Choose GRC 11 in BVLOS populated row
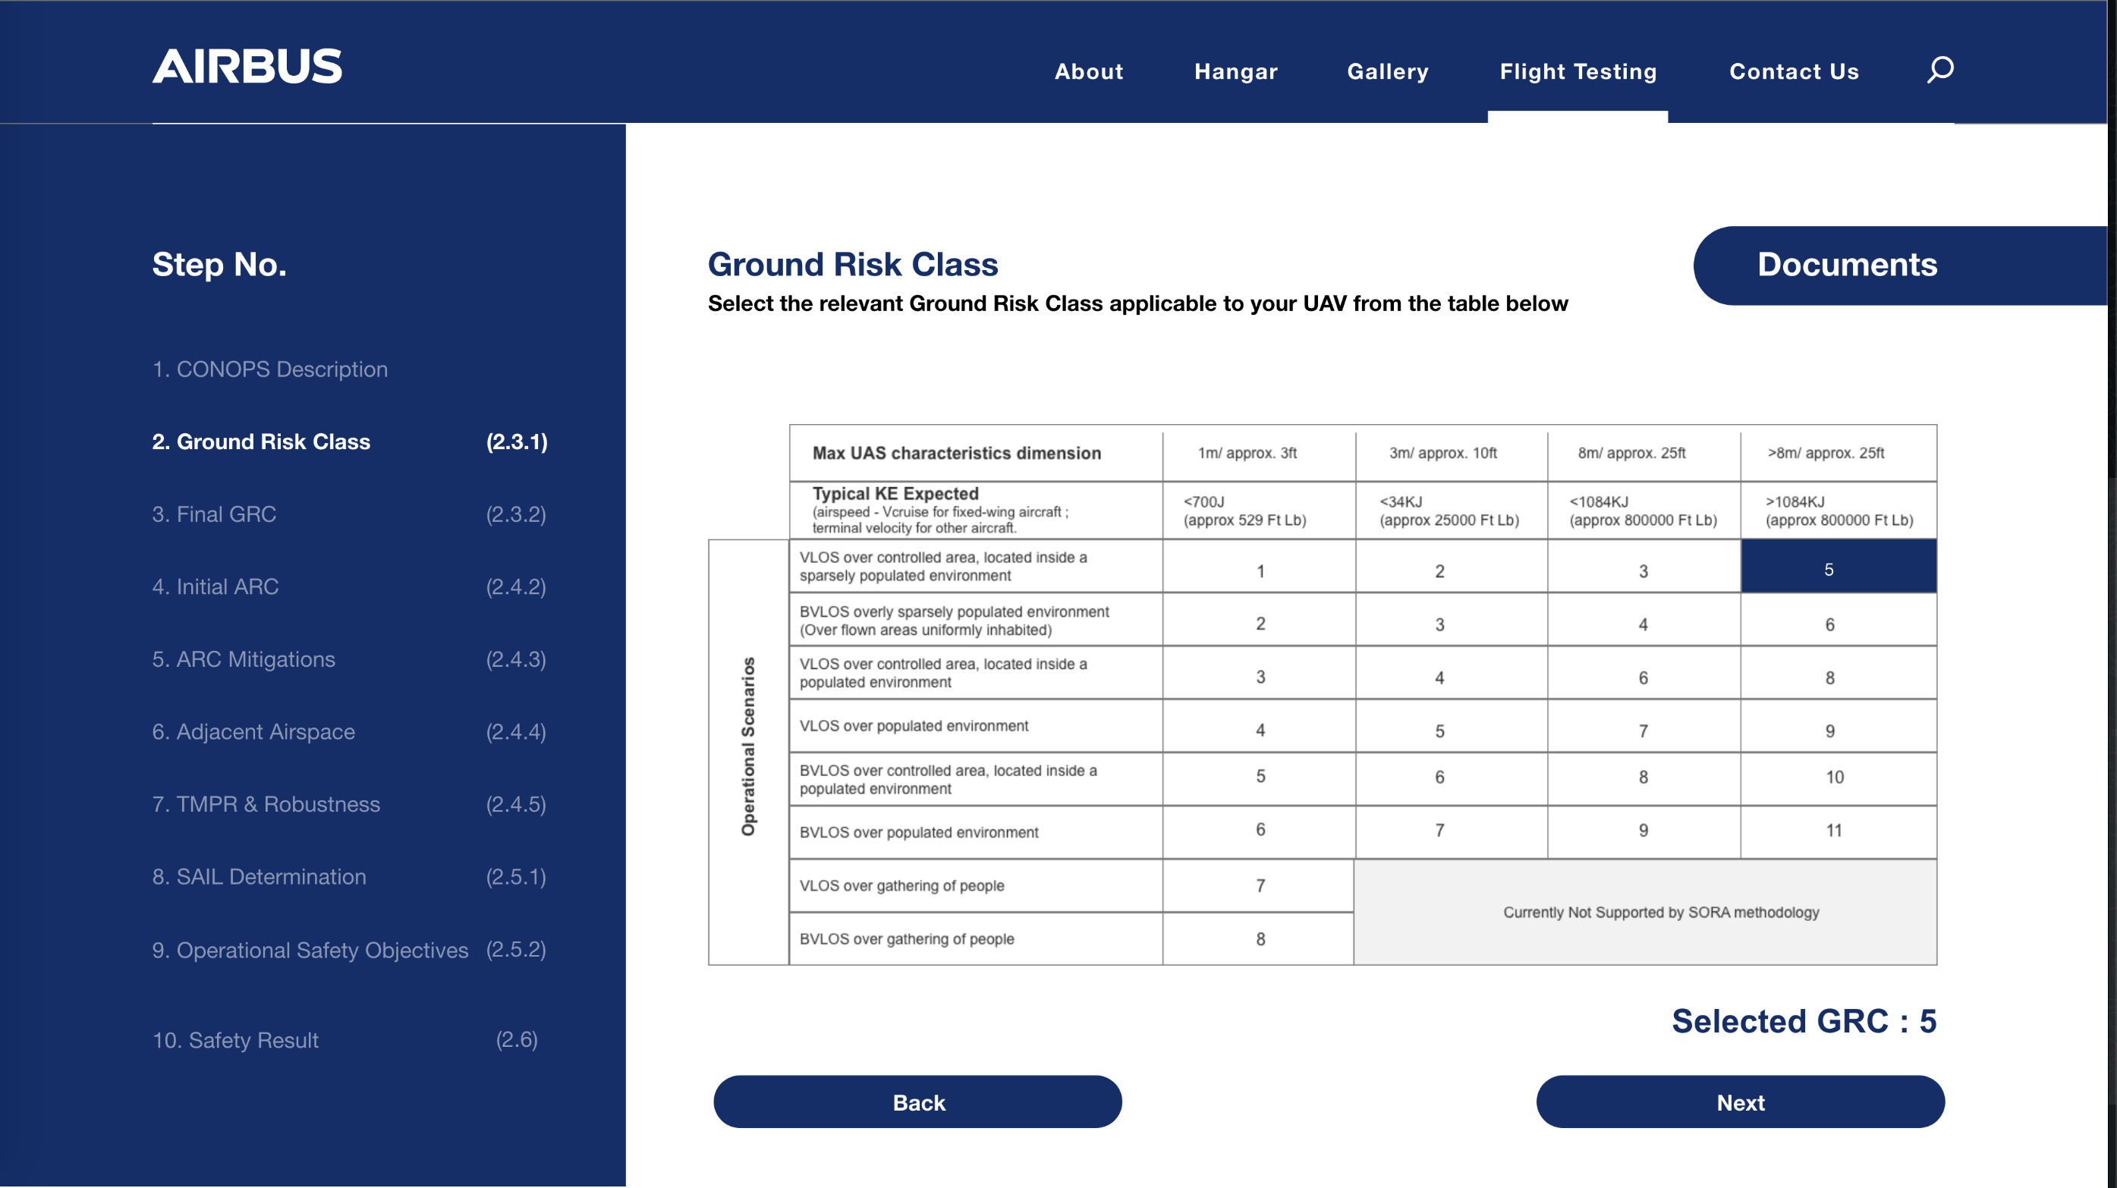This screenshot has height=1188, width=2117. (x=1838, y=831)
